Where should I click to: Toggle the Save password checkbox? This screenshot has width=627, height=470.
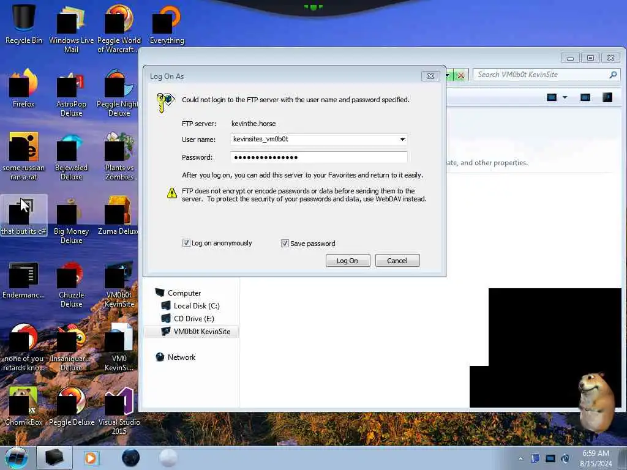pos(285,244)
